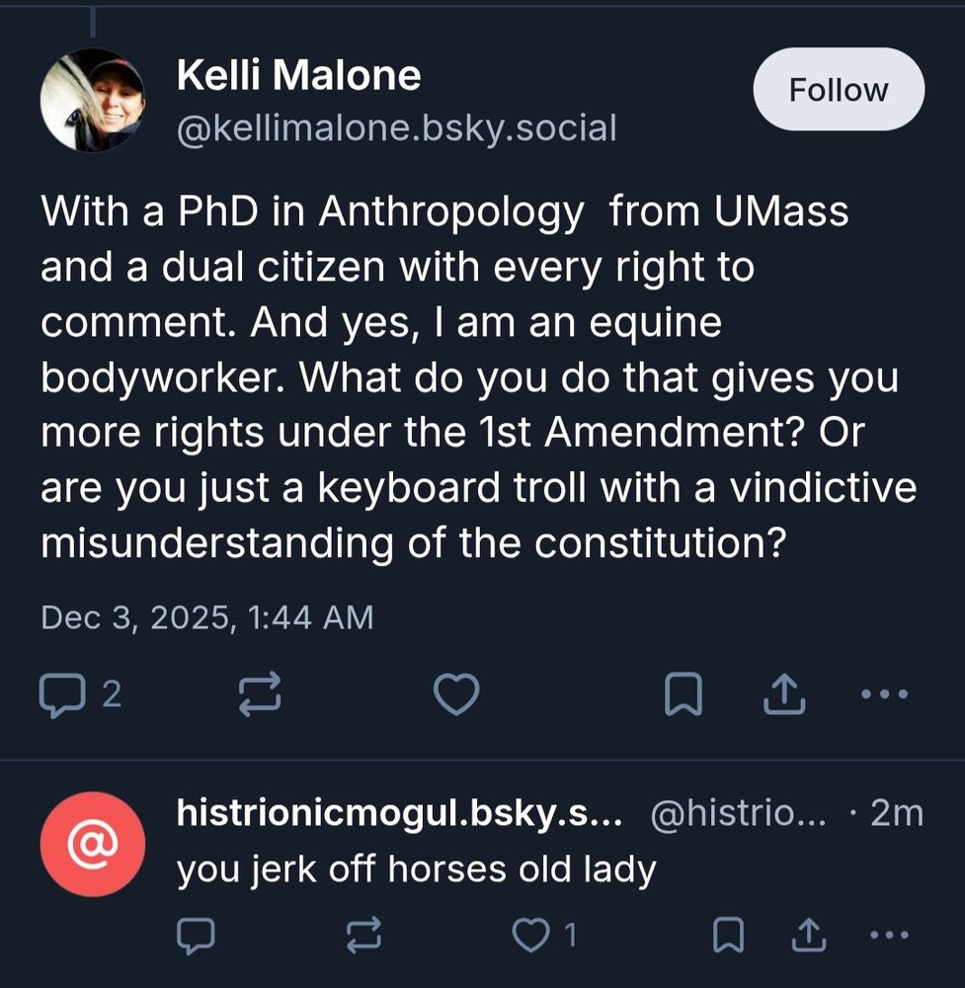Reply to Kelli Malone's post
The width and height of the screenshot is (965, 988).
[61, 696]
